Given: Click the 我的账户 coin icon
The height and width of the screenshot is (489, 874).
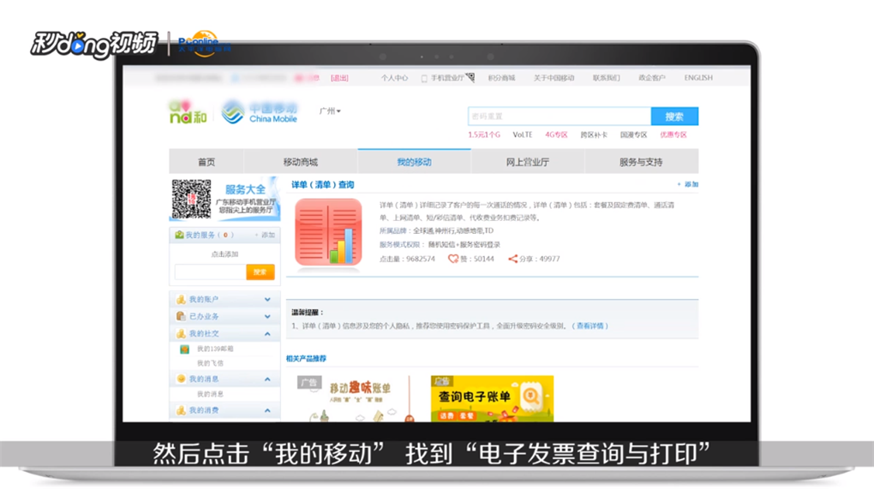Looking at the screenshot, I should click(x=181, y=300).
